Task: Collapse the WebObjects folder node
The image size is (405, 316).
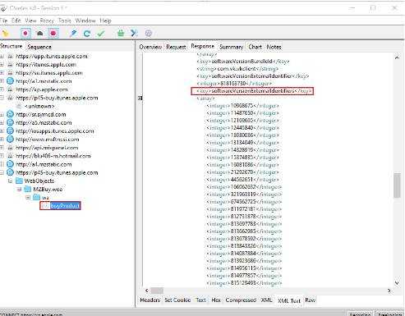Action: [11, 181]
